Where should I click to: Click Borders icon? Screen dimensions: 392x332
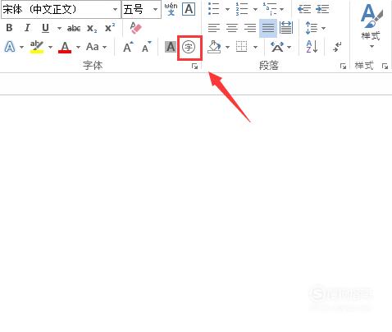coord(242,47)
